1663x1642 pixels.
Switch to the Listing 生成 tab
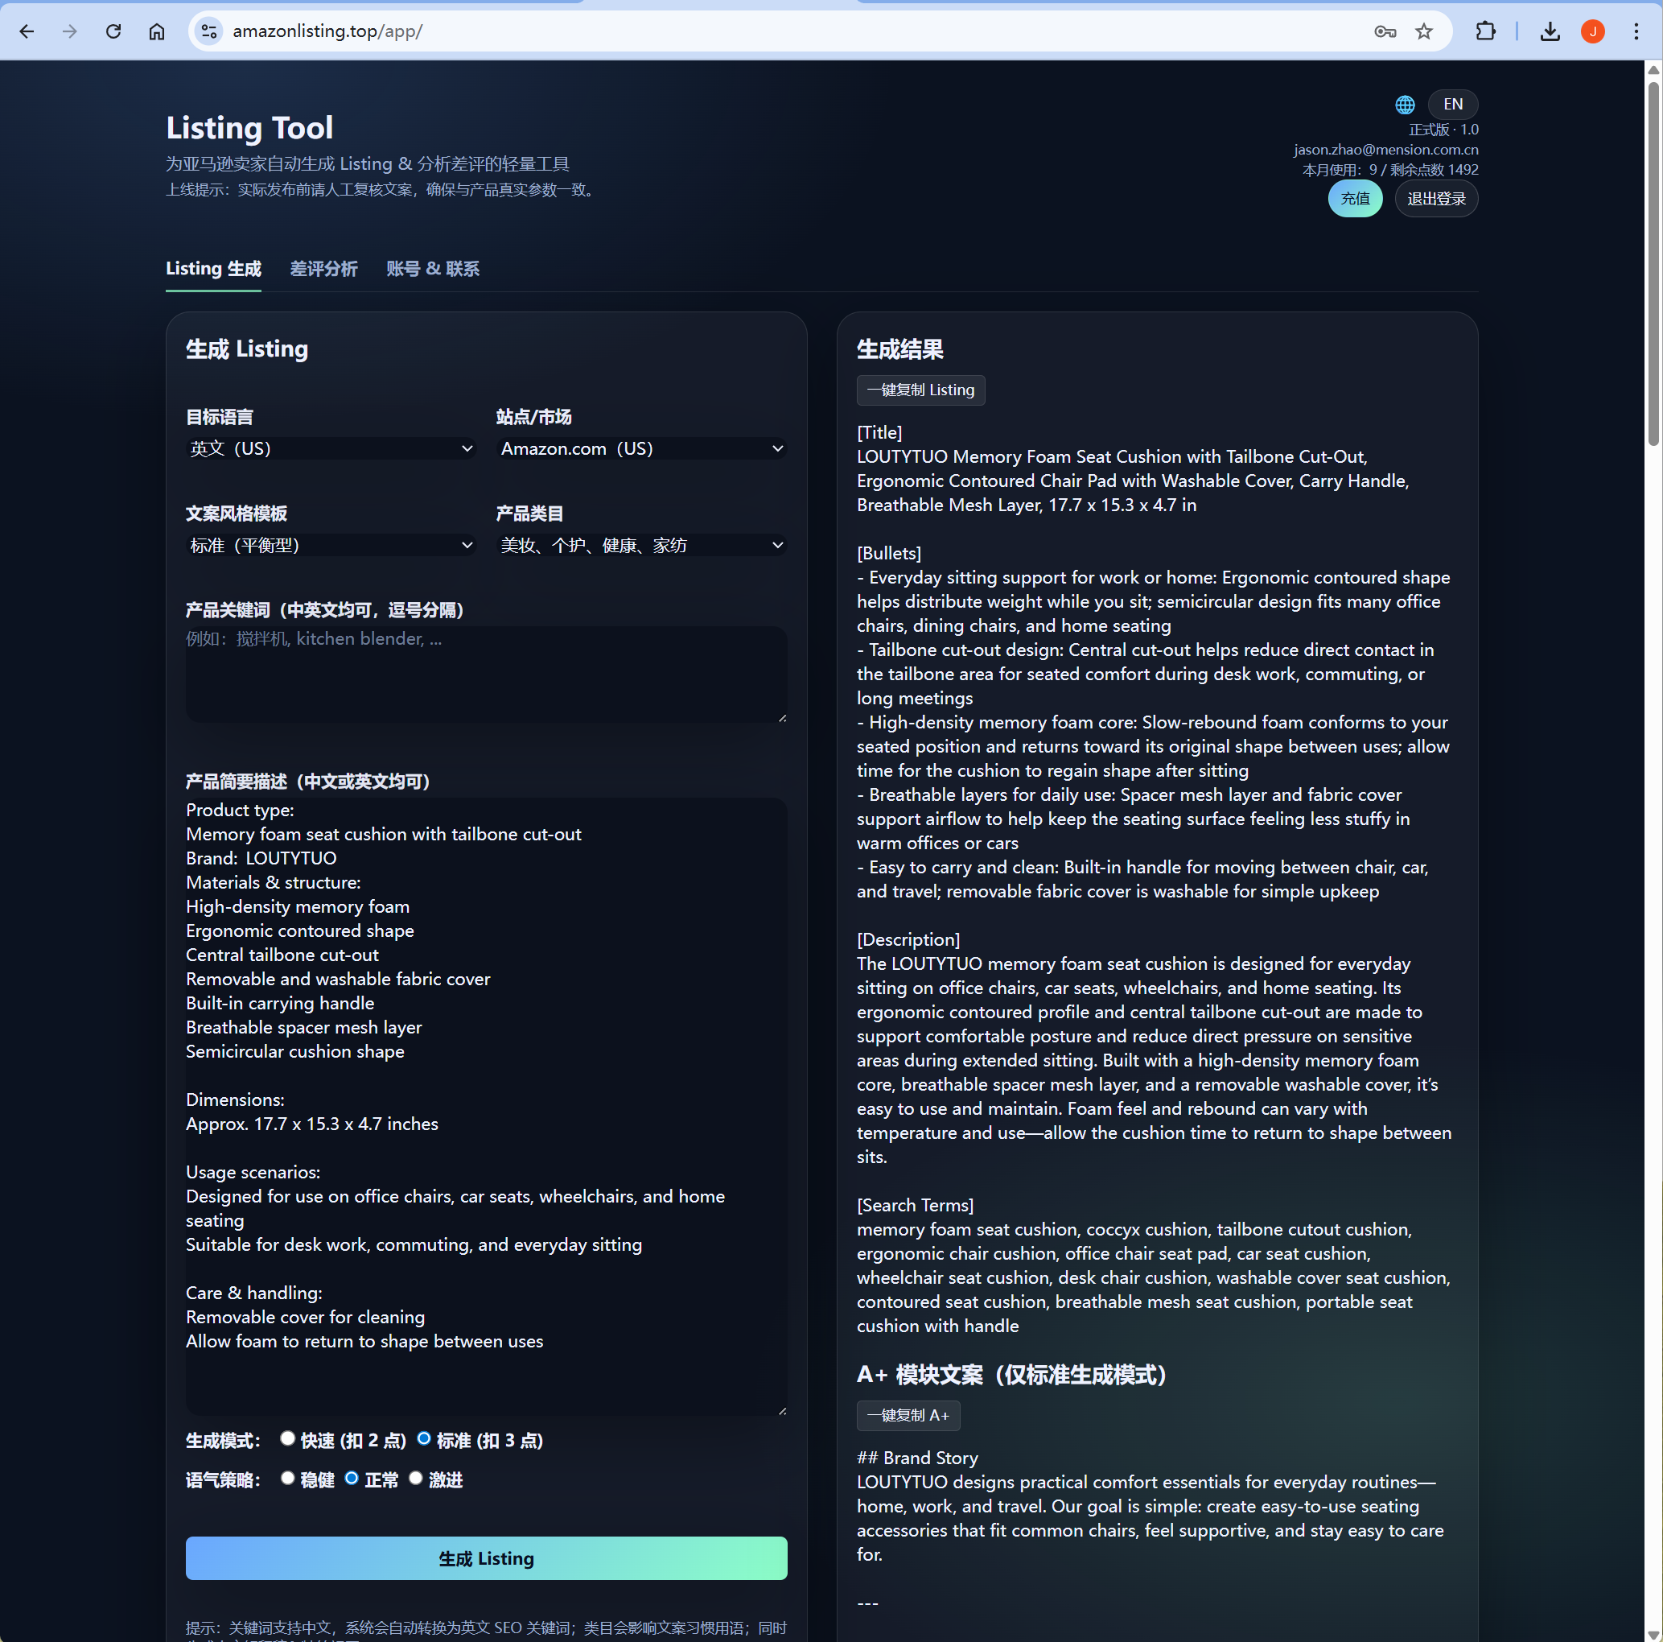pos(213,269)
